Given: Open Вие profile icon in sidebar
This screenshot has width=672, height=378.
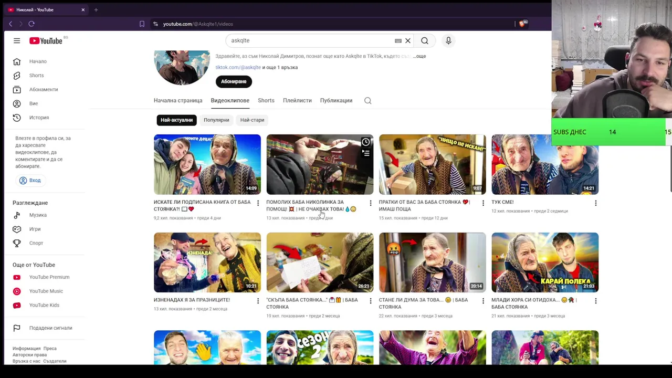Looking at the screenshot, I should [x=17, y=103].
